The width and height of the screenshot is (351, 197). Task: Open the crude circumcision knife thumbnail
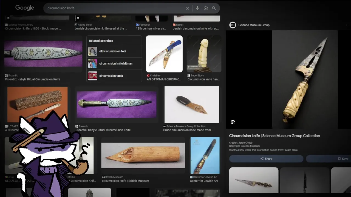(x=192, y=105)
